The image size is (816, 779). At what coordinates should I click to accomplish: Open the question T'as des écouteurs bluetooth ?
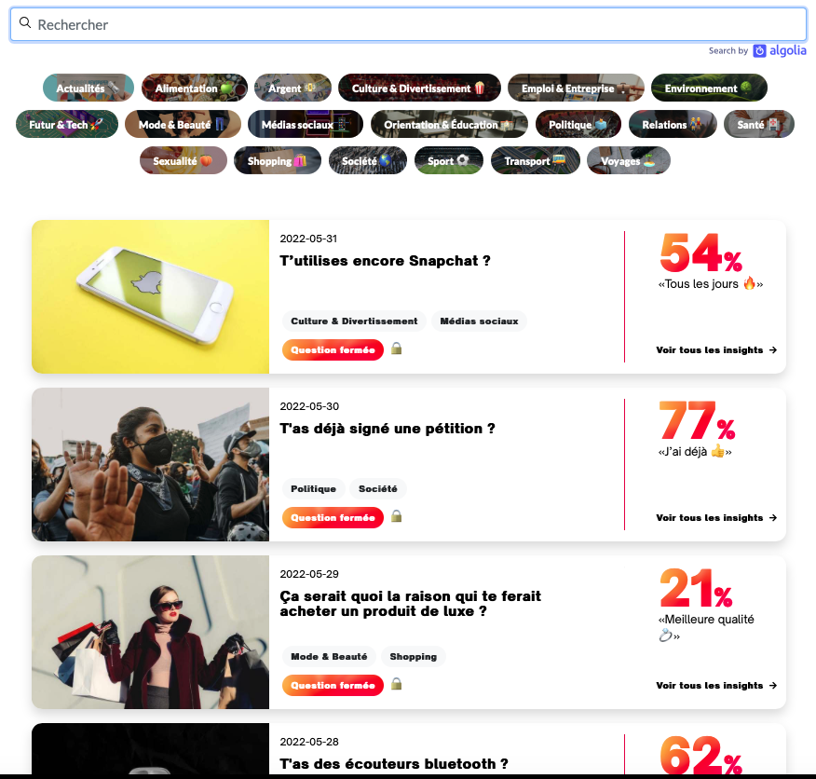pos(394,764)
